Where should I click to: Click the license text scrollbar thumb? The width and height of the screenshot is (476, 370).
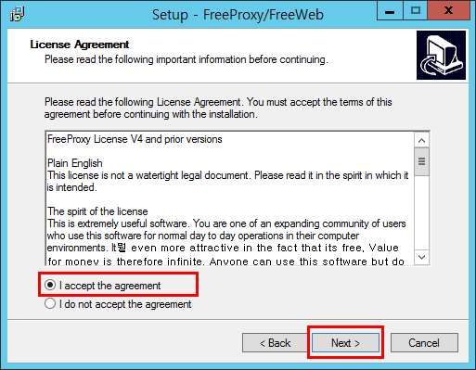pyautogui.click(x=421, y=161)
